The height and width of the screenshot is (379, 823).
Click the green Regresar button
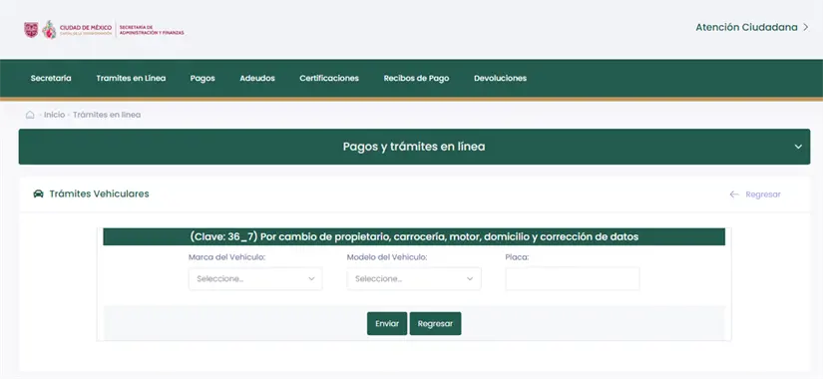point(435,324)
